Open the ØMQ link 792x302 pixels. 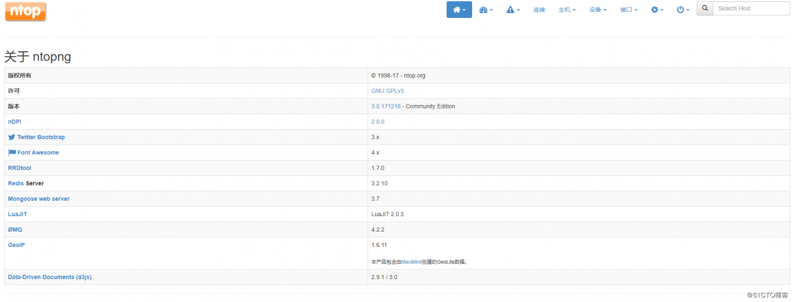coord(15,230)
